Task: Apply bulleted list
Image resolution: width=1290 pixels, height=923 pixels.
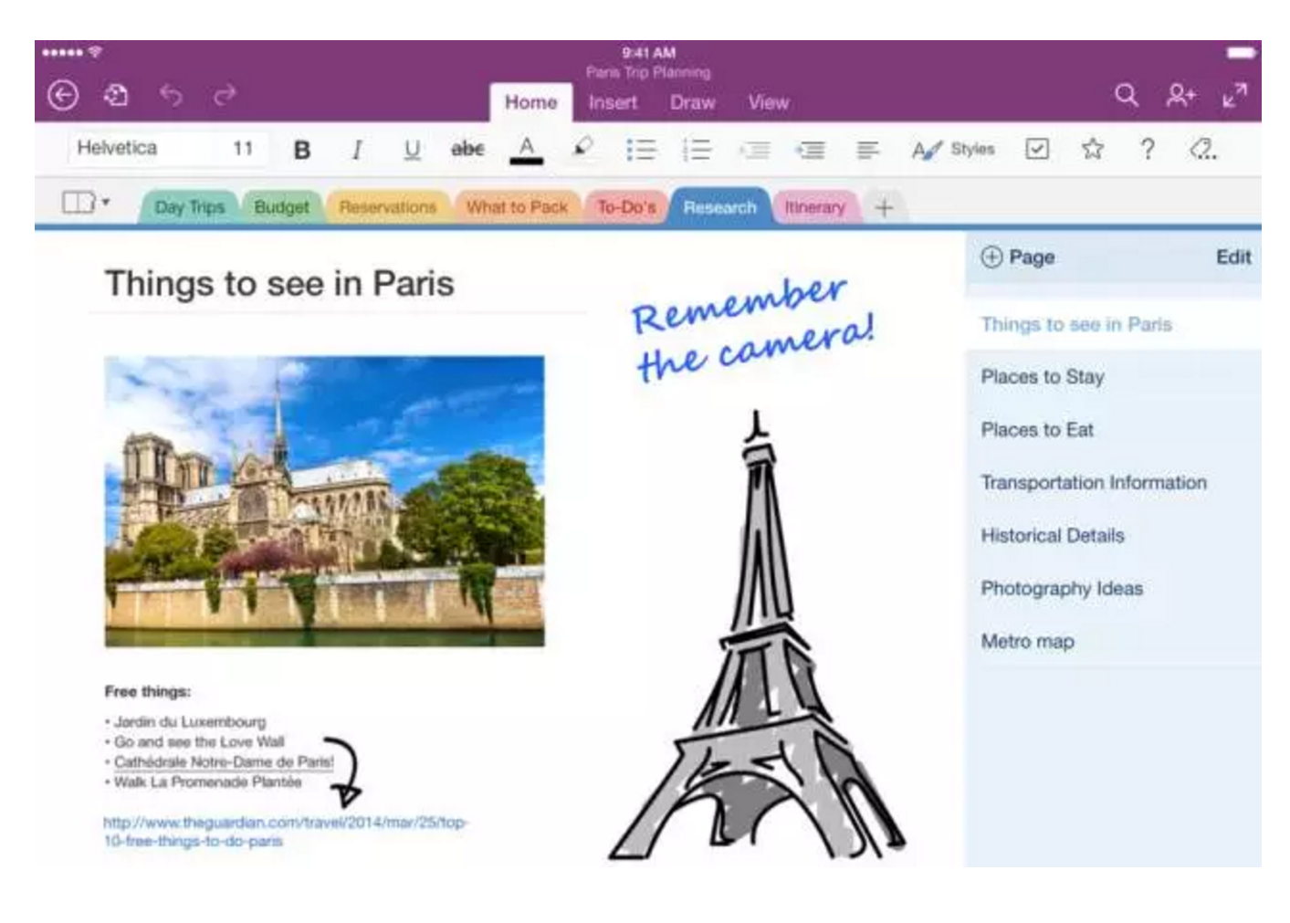Action: tap(641, 150)
